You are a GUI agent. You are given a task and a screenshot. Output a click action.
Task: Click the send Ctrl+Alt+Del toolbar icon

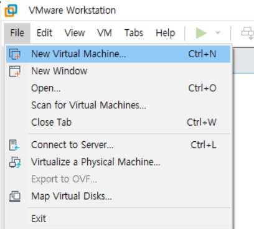247,33
